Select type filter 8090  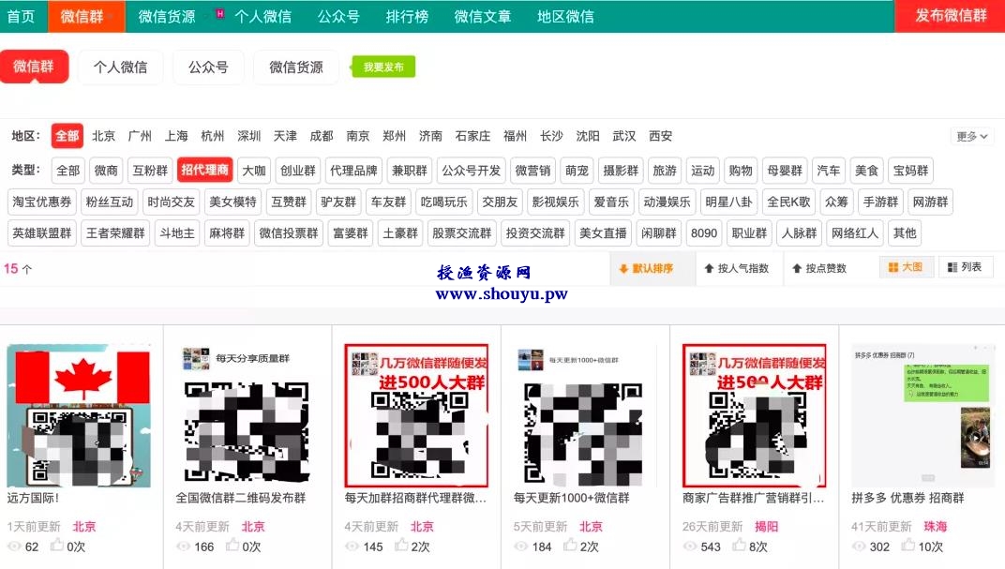click(x=704, y=233)
